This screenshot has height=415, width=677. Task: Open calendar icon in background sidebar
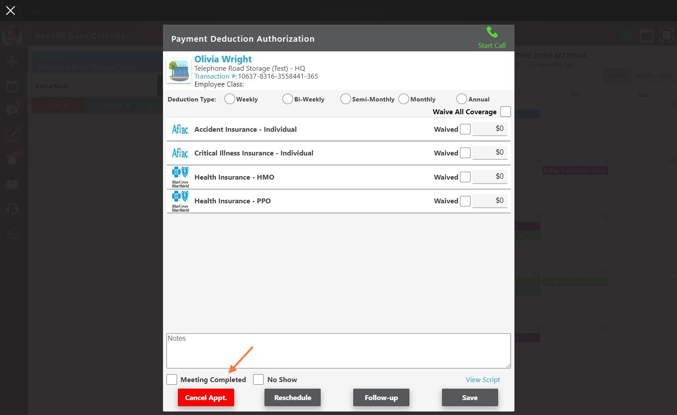pyautogui.click(x=12, y=86)
